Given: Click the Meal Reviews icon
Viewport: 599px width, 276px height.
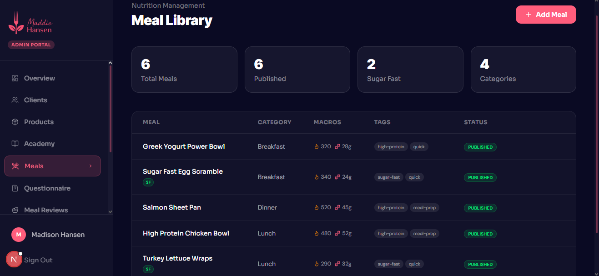Looking at the screenshot, I should (x=15, y=210).
